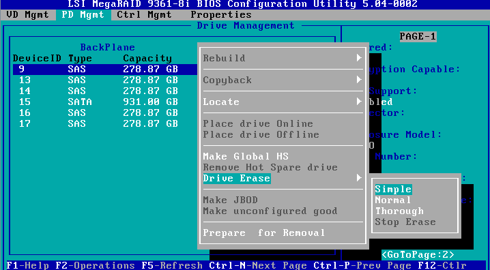The image size is (490, 270).
Task: Select drive with DeviceID 15 SATA
Action: (105, 102)
